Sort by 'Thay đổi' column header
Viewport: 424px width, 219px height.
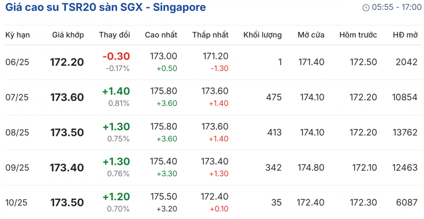[x=114, y=35]
